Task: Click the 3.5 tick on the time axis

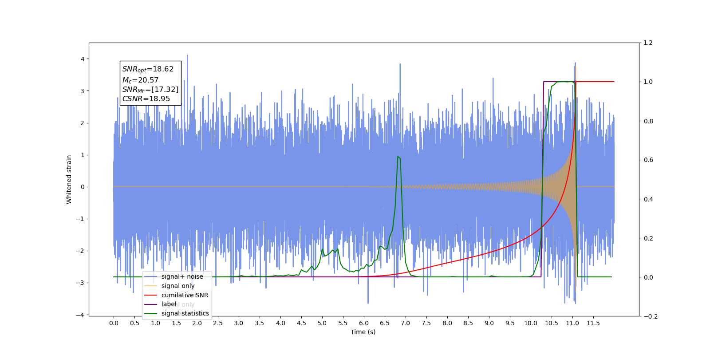Action: point(260,323)
